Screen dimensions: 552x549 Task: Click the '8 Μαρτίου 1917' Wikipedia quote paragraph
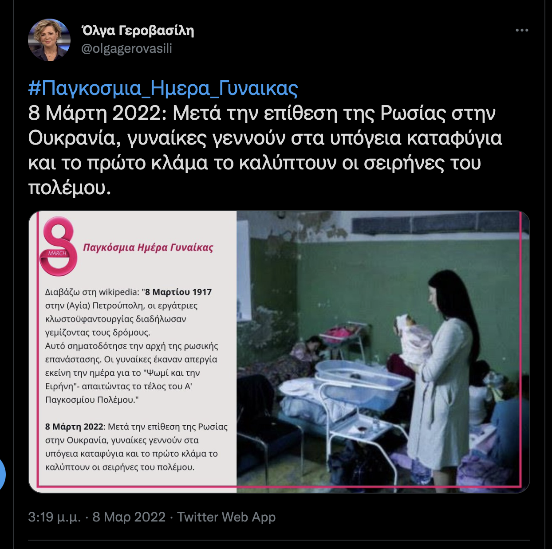pos(132,346)
